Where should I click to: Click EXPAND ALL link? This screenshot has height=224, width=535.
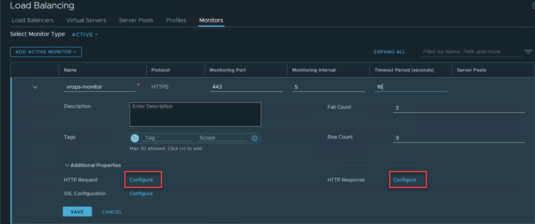pos(389,52)
